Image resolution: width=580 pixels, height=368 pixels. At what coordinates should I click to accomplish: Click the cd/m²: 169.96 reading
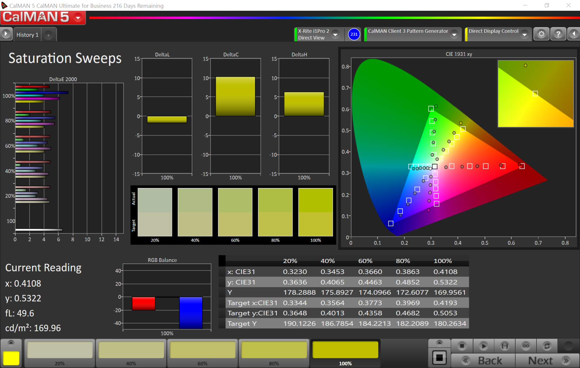point(33,328)
